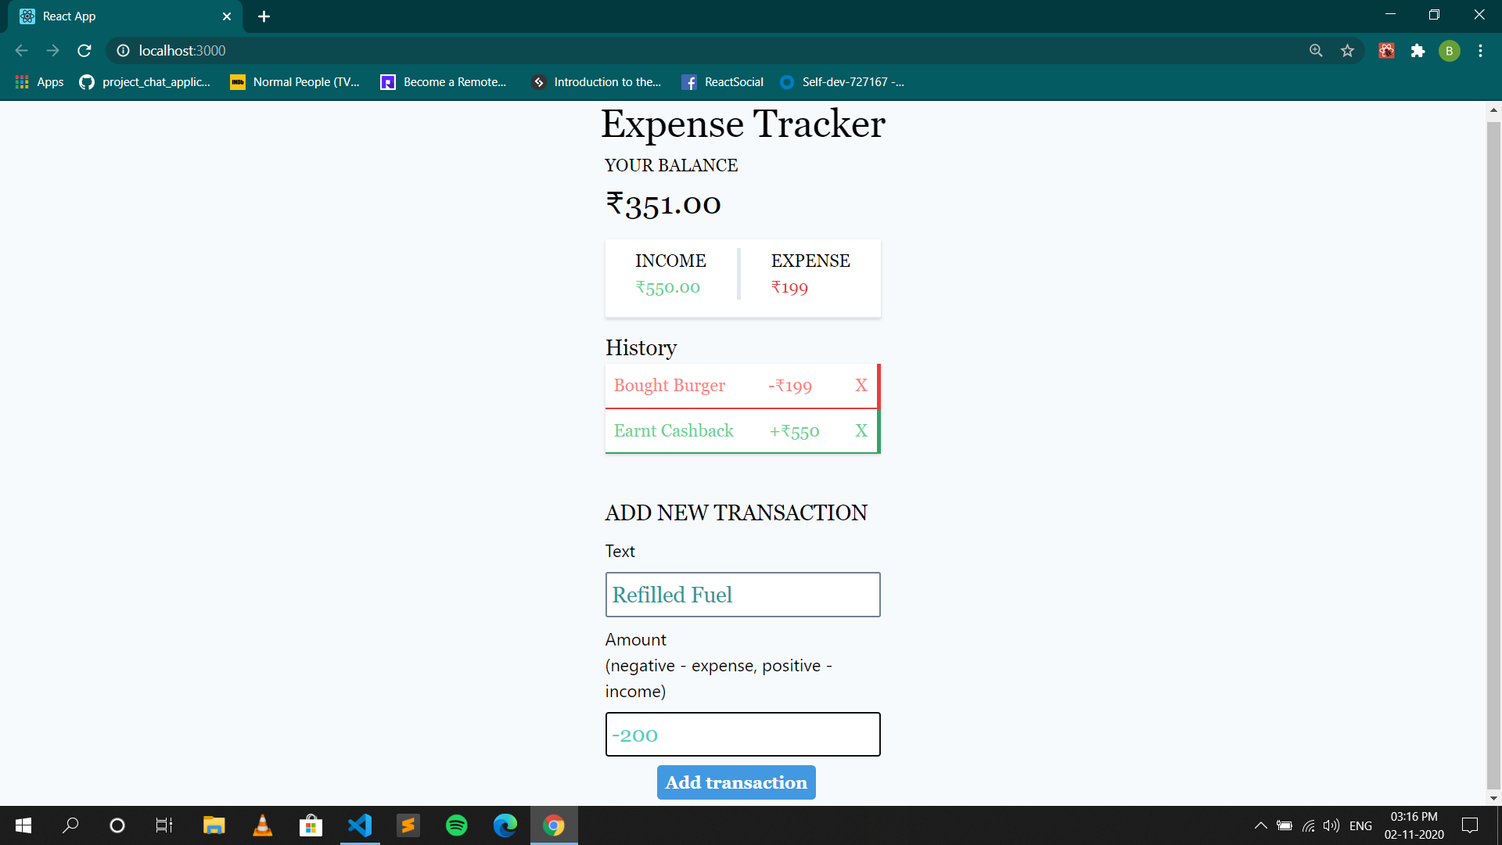
Task: Reload the Expense Tracker page
Action: pyautogui.click(x=84, y=50)
